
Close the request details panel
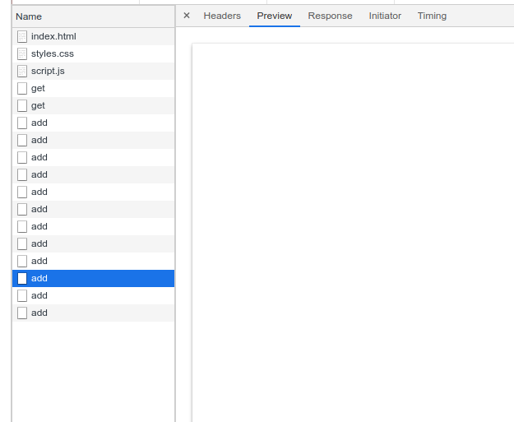tap(187, 16)
